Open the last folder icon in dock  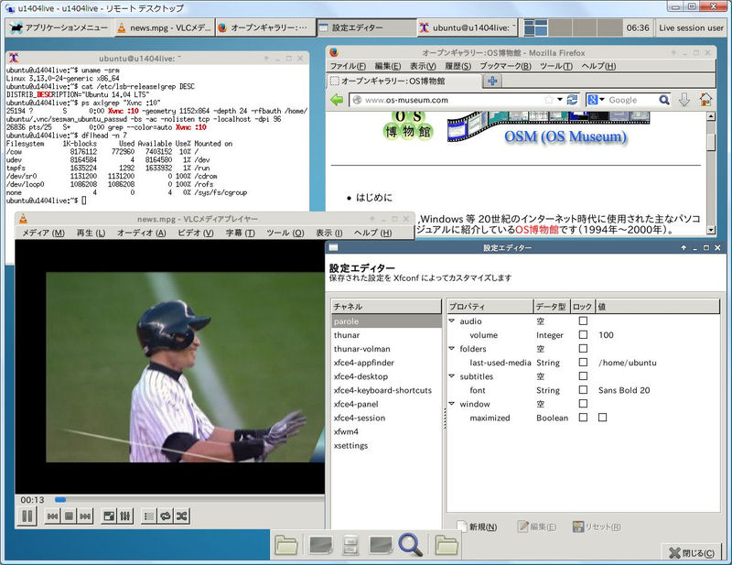[x=447, y=545]
